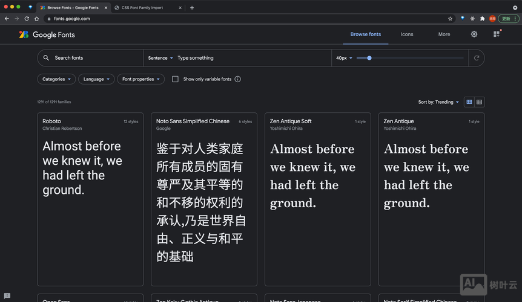The height and width of the screenshot is (302, 522).
Task: Open the send feedback icon
Action: 7,296
